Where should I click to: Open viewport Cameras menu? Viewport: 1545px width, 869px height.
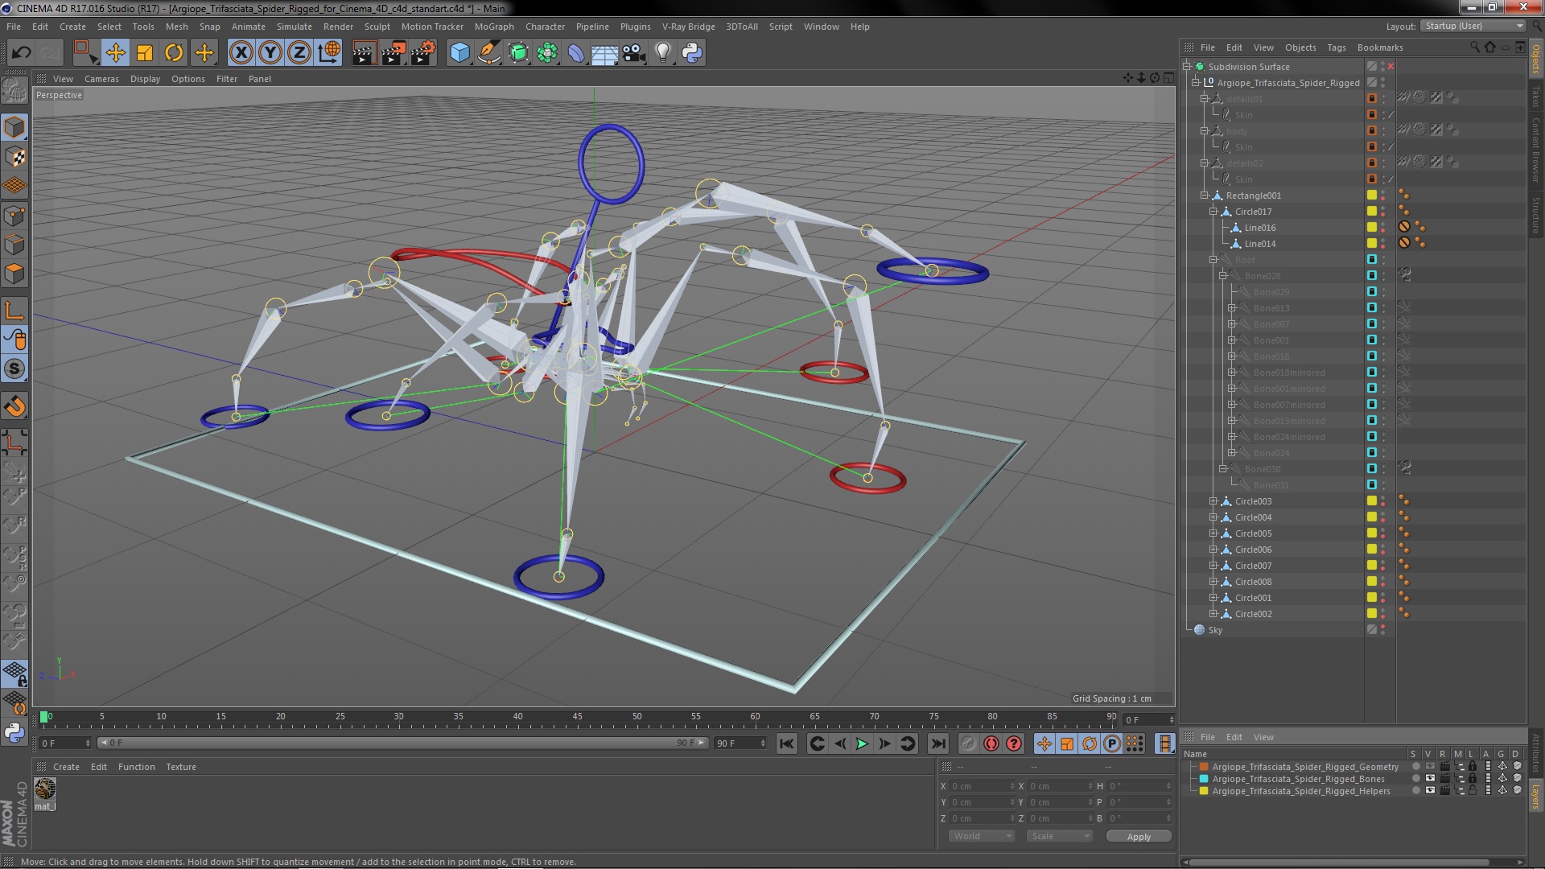(101, 79)
